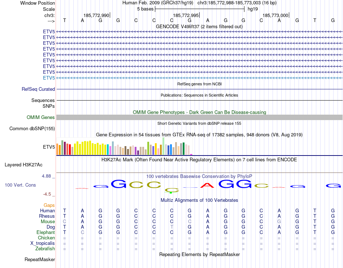Viewport: 343px width, 268px height.
Task: Open the OMIM Gene Phenotypes track title
Action: [199, 112]
